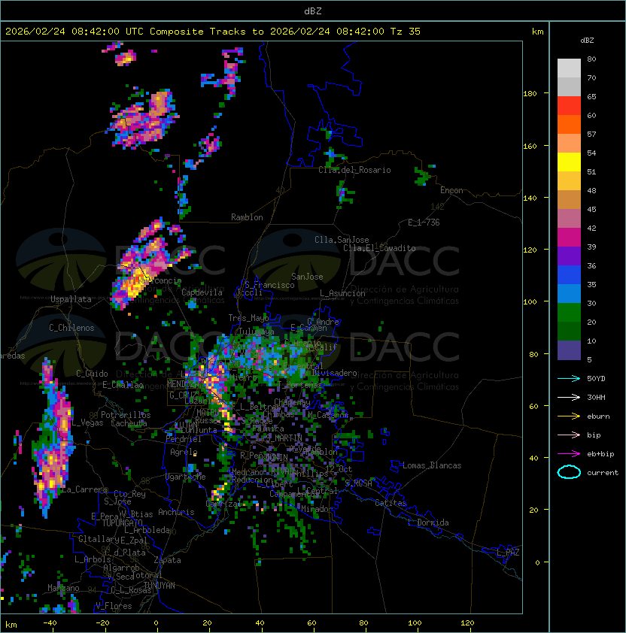Screen dimensions: 626x633
Task: Click the 'La_Carrera' place label
Action: pos(84,489)
